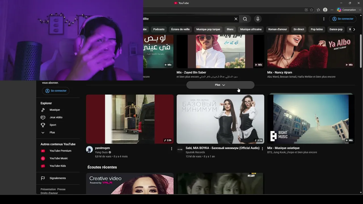Clear the YouTube search box
Viewport: 363px width, 204px height.
pos(236,19)
